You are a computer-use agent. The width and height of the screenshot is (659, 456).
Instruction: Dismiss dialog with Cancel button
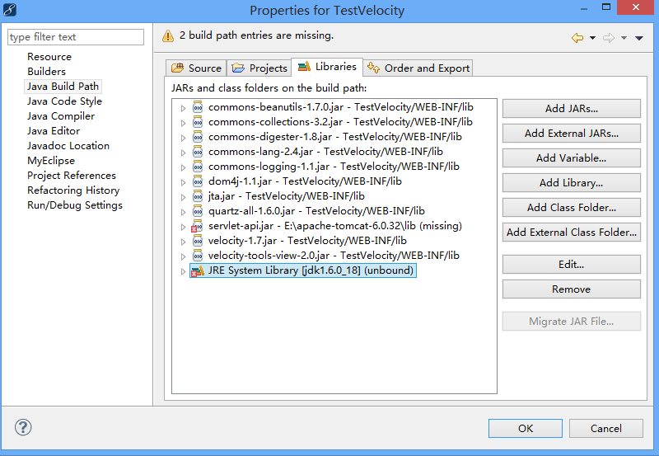(605, 428)
